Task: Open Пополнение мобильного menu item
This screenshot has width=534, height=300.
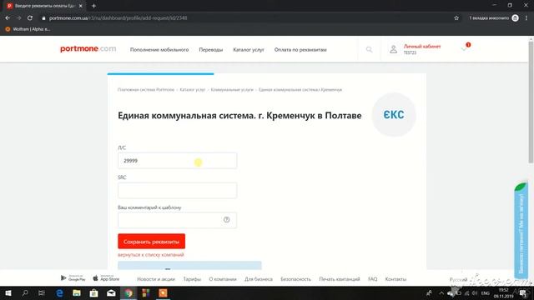Action: click(159, 50)
